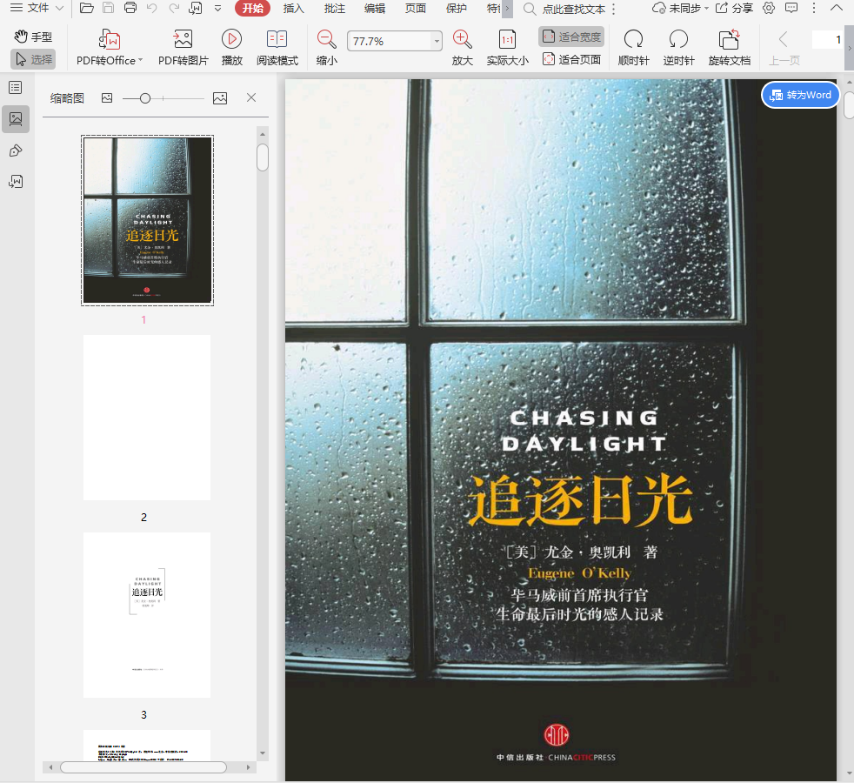Image resolution: width=854 pixels, height=783 pixels.
Task: Zoom out with the 缩小 magnifier
Action: pos(326,40)
